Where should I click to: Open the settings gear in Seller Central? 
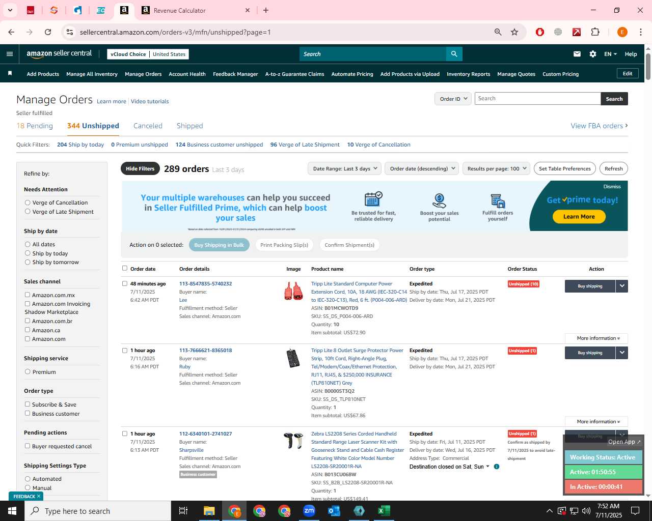593,54
